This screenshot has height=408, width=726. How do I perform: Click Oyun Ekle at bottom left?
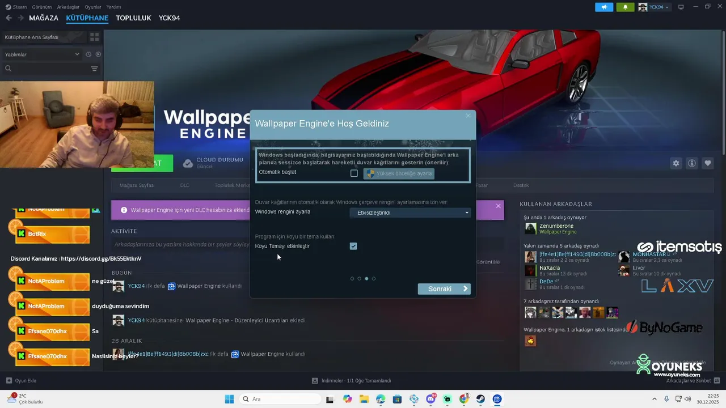coord(21,380)
